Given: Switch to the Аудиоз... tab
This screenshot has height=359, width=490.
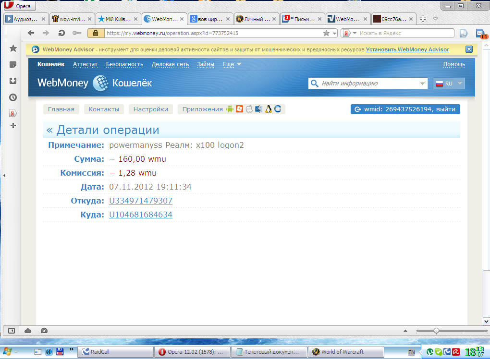Looking at the screenshot, I should [x=26, y=19].
